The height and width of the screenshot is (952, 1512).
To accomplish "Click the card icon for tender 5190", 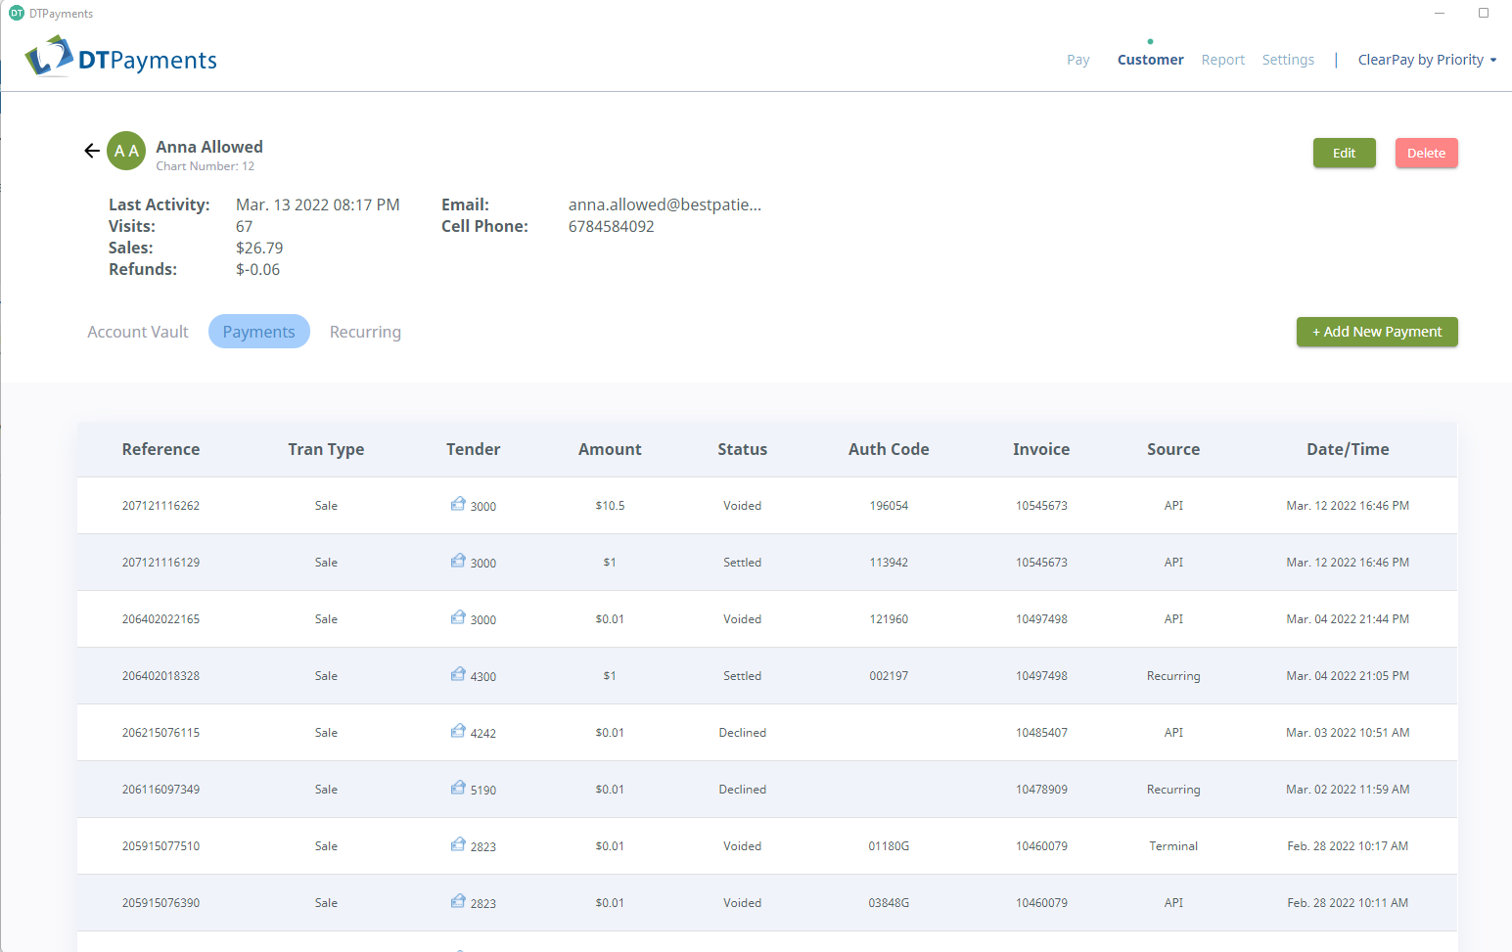I will pos(458,788).
